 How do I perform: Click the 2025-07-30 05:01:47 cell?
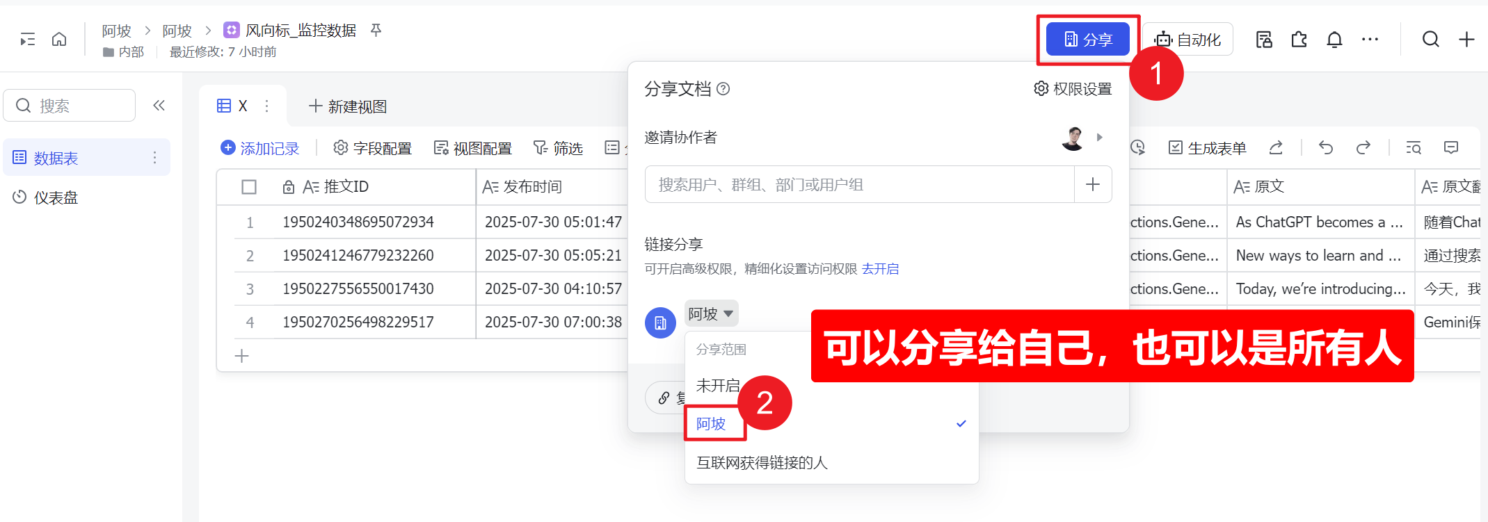[x=553, y=222]
